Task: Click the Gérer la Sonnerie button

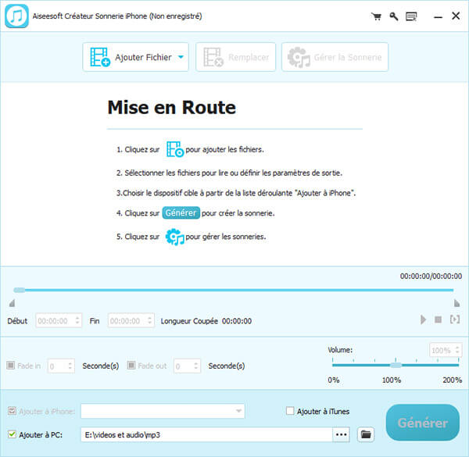Action: 335,57
